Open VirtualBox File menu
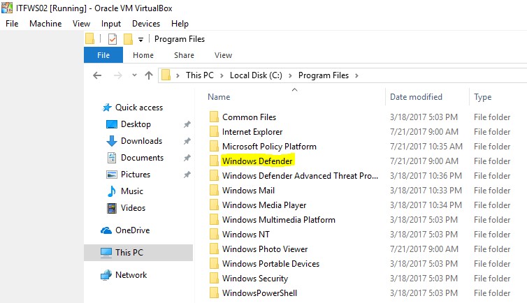527x303 pixels. (12, 24)
